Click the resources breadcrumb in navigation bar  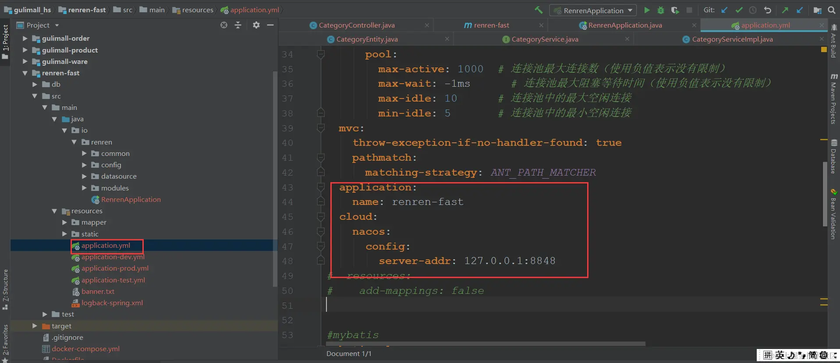tap(193, 10)
